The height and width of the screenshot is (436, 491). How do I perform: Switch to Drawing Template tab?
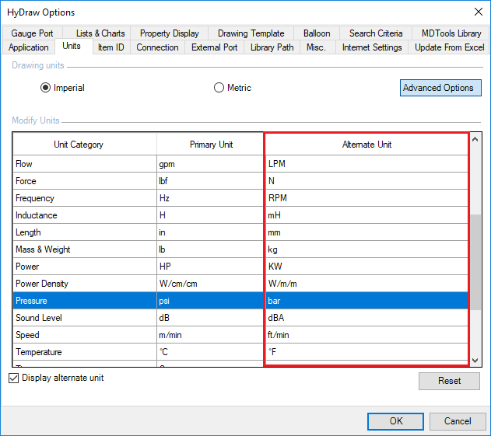click(251, 33)
